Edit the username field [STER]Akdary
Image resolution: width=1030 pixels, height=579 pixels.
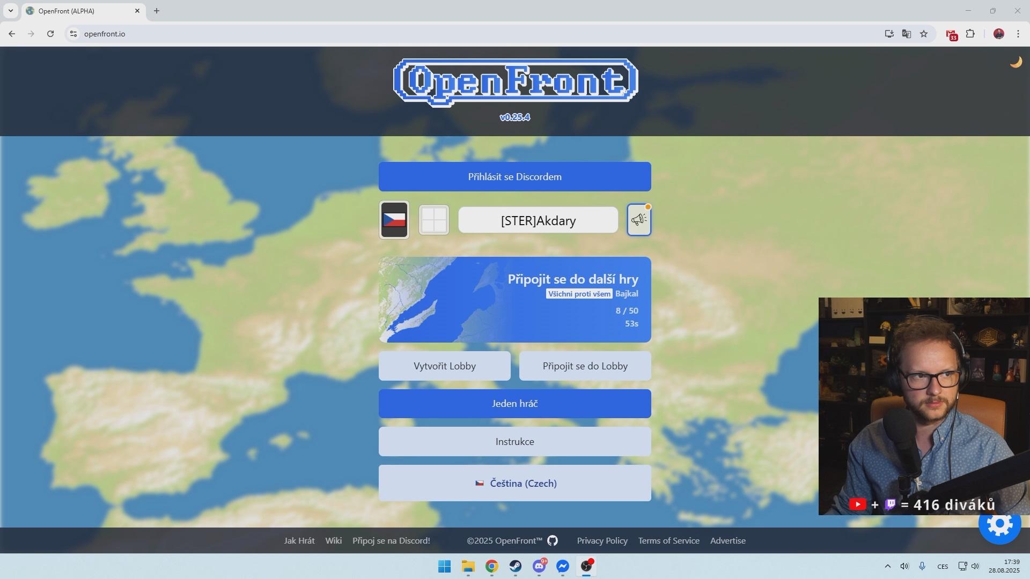538,220
